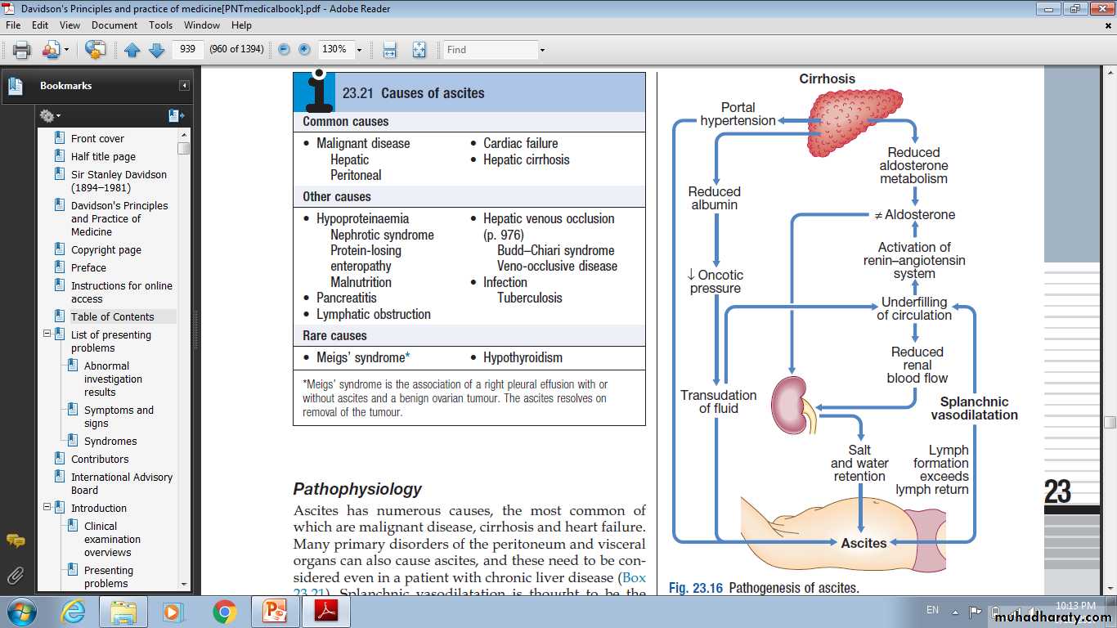1117x628 pixels.
Task: Click the zoom in plus button
Action: click(x=304, y=50)
